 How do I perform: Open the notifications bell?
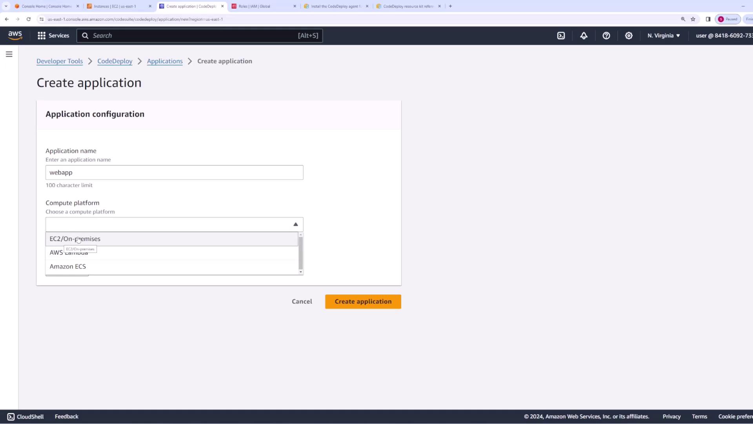click(x=584, y=36)
